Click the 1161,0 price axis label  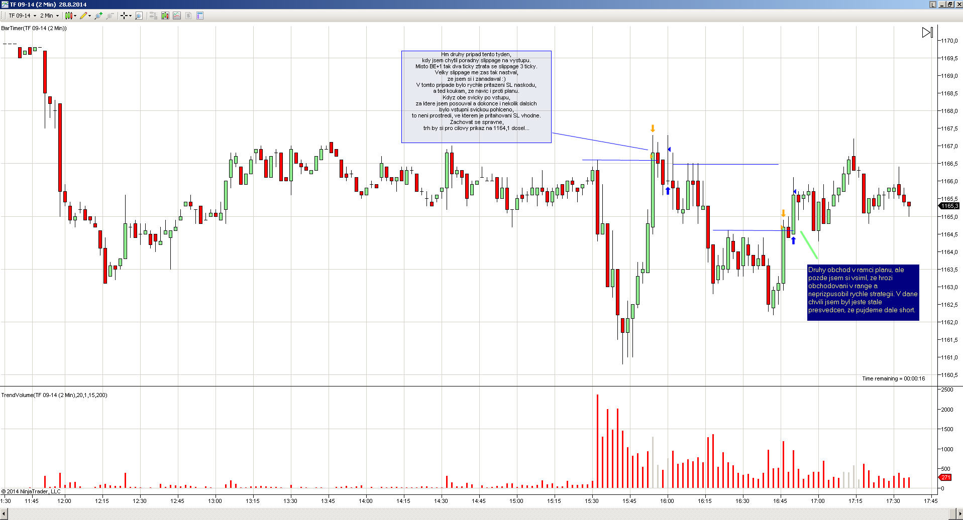click(949, 357)
